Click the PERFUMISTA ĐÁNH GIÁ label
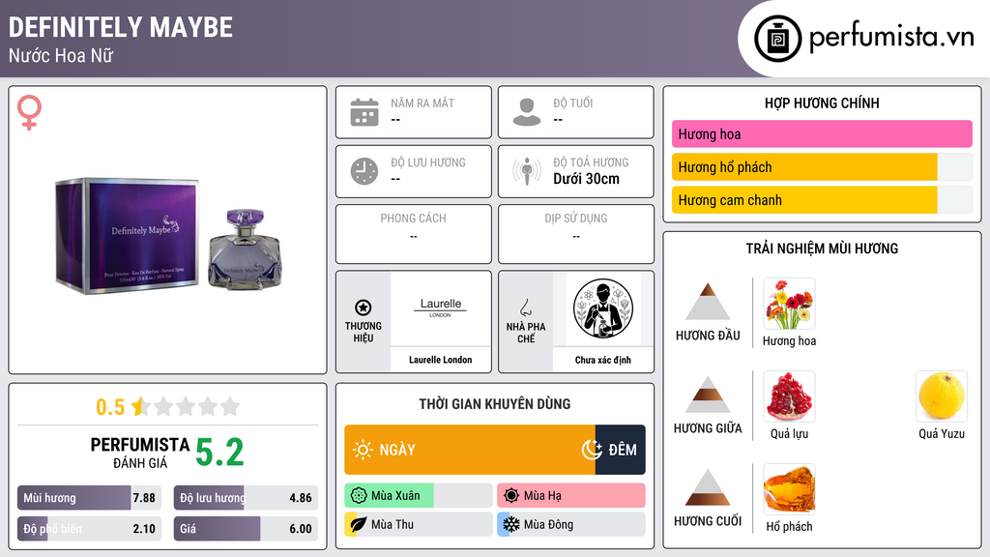 (x=139, y=453)
